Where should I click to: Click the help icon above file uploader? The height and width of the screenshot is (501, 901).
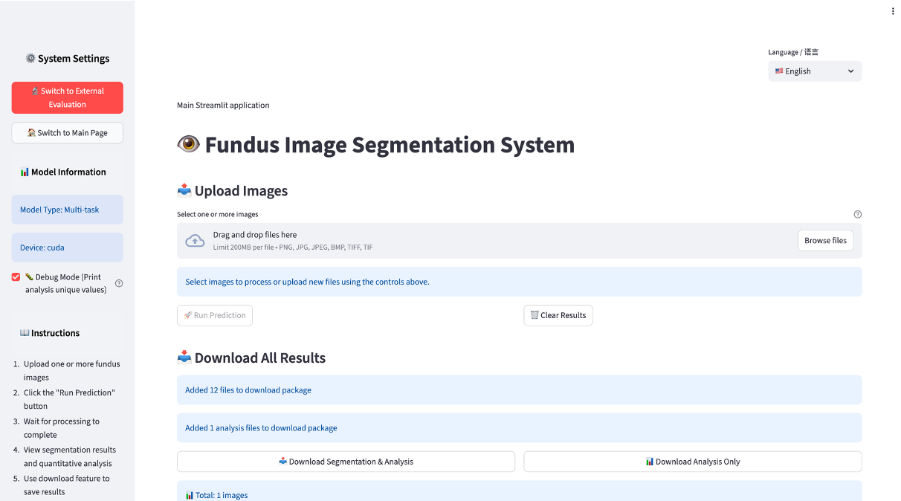click(857, 214)
